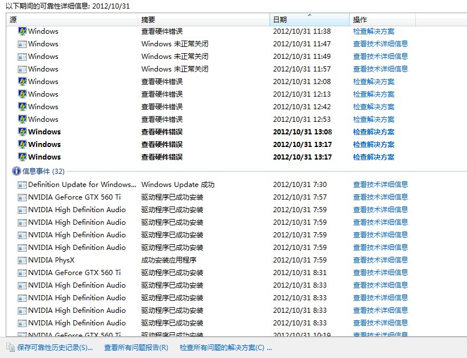The image size is (467, 358).
Task: Click 保存可靠性历史记录(S)... link
Action: click(55, 348)
